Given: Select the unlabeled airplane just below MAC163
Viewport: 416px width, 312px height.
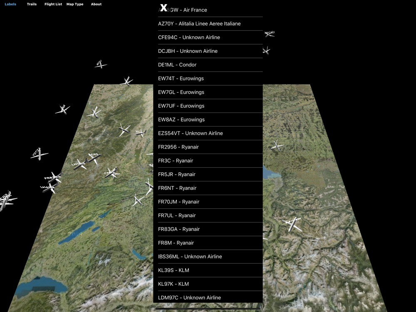Looking at the screenshot, I should click(266, 51).
